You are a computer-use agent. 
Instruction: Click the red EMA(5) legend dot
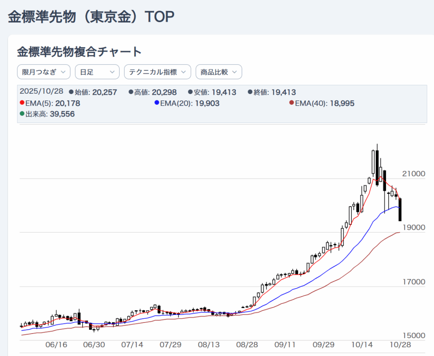tap(22, 103)
